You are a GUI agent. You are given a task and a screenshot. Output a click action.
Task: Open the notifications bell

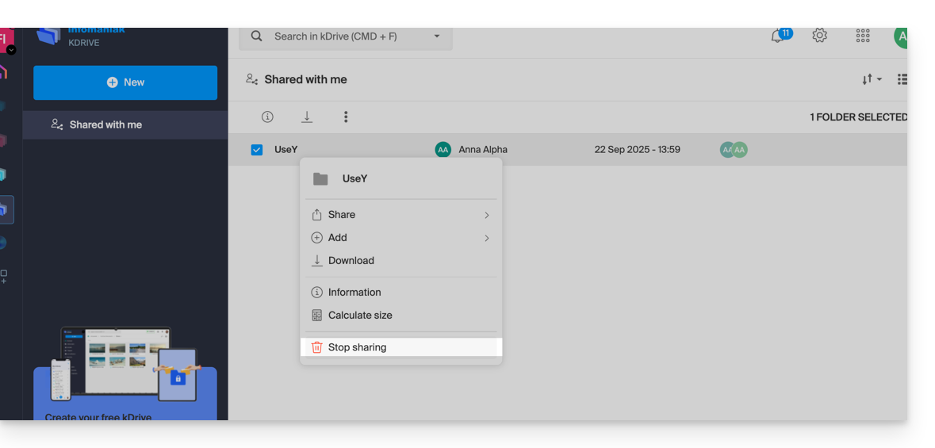tap(778, 36)
